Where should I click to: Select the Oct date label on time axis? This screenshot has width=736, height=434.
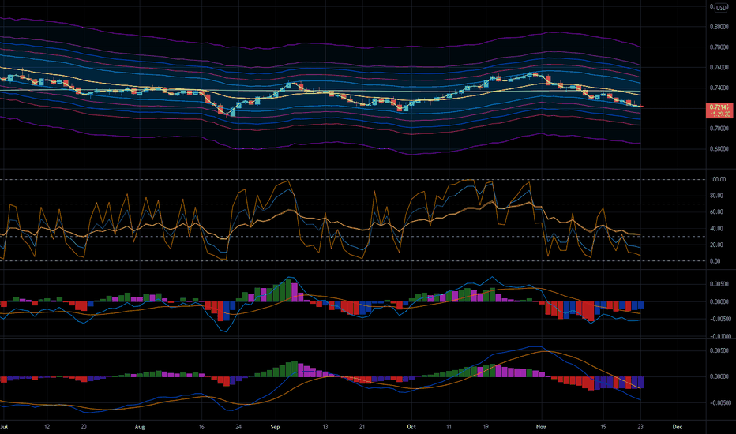[x=411, y=427]
